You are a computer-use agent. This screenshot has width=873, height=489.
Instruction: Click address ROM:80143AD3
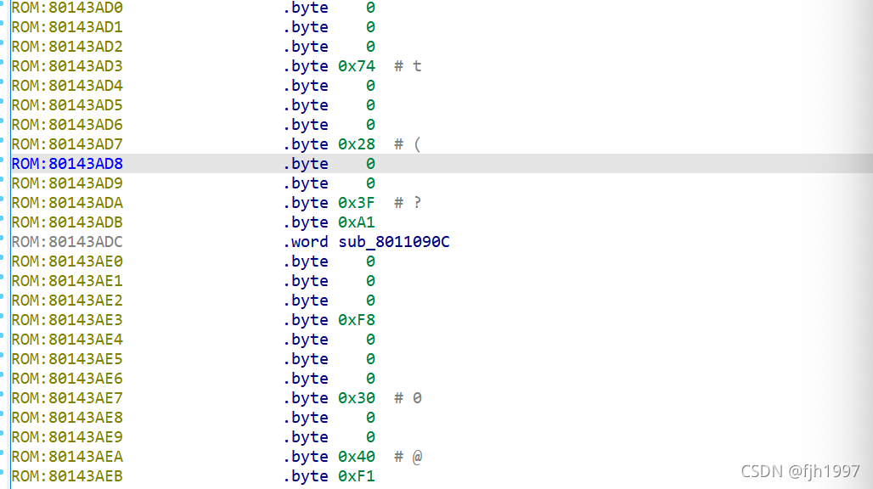[x=67, y=66]
